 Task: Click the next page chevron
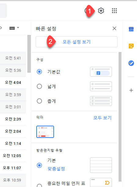tap(1, 28)
